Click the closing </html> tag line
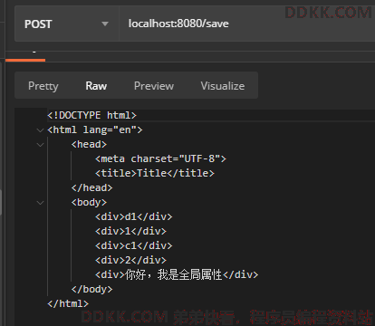This screenshot has width=375, height=326. 68,303
